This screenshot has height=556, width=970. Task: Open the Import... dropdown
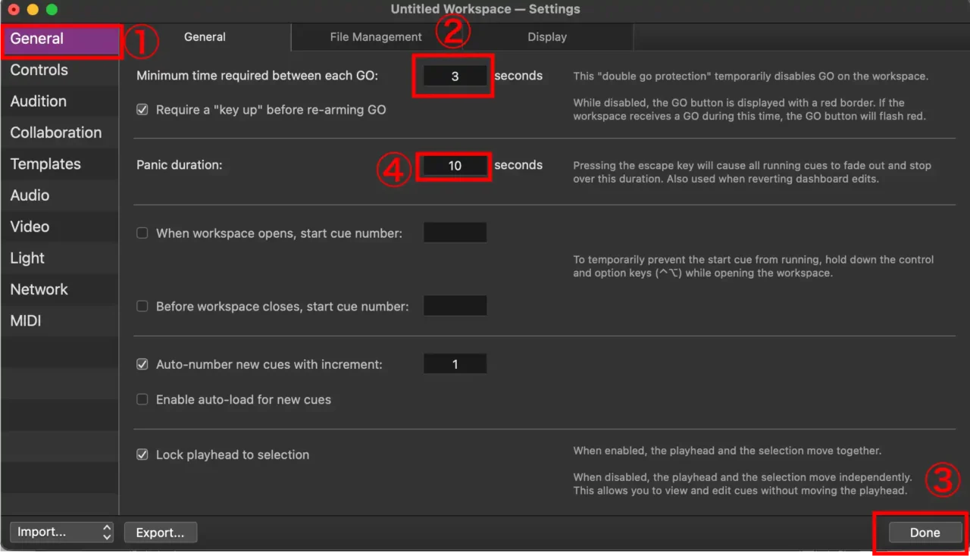click(x=62, y=532)
